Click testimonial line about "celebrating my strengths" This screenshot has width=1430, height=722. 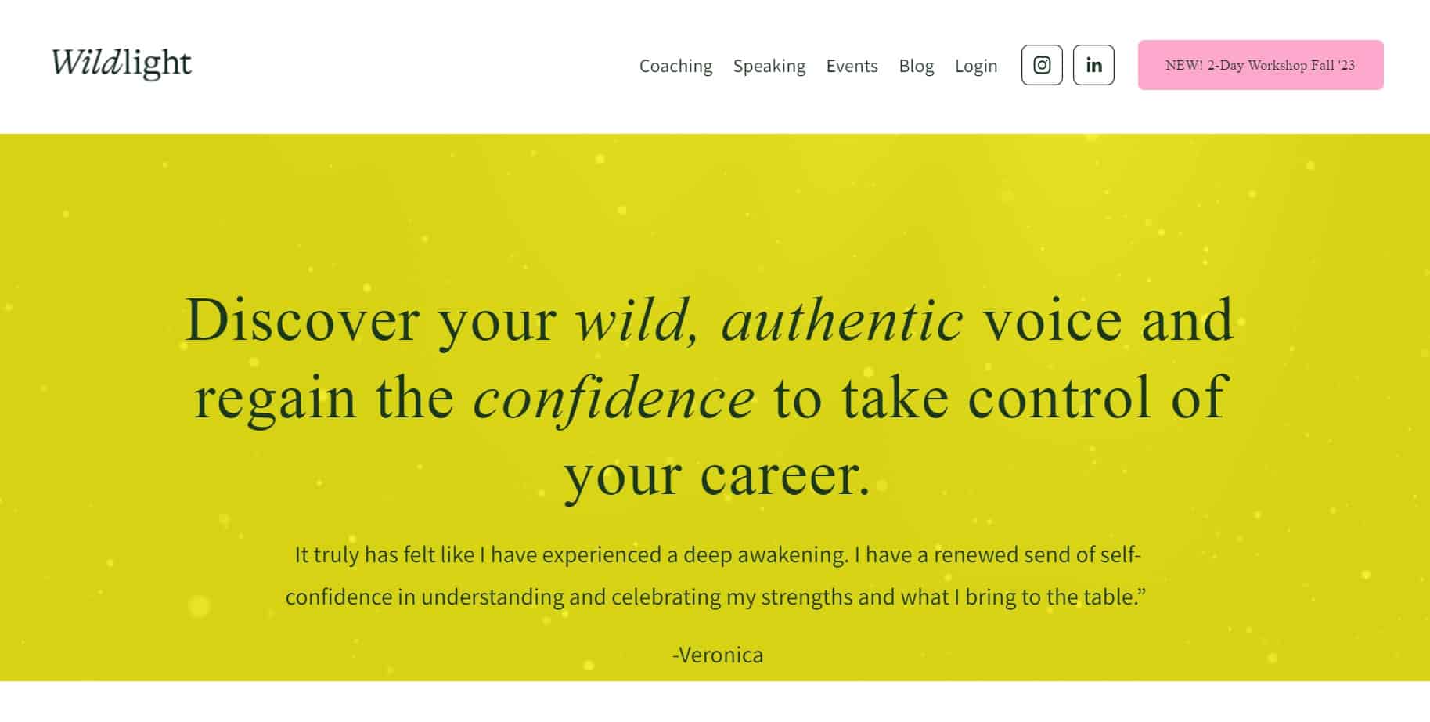click(x=716, y=597)
